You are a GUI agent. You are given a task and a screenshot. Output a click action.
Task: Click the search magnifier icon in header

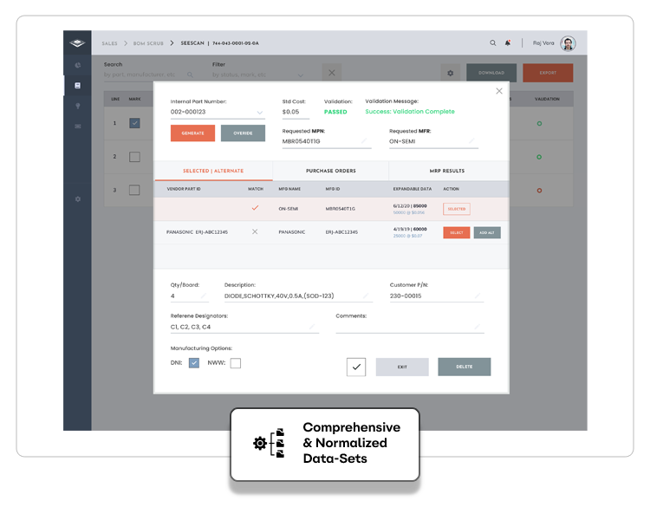point(493,42)
